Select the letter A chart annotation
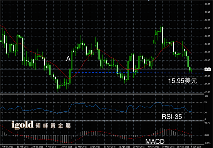The width and height of the screenshot is (213, 148). tap(68, 59)
